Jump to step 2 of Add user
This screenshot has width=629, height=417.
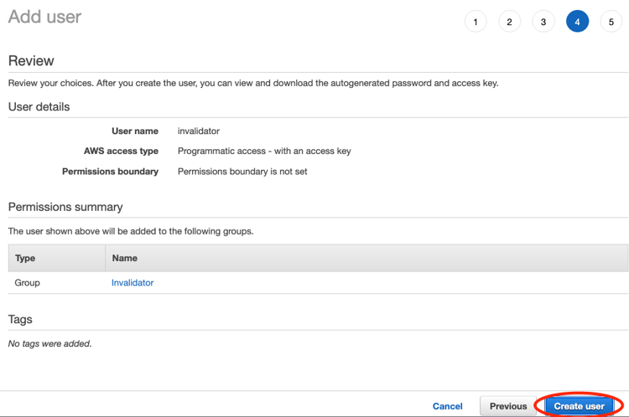point(509,22)
